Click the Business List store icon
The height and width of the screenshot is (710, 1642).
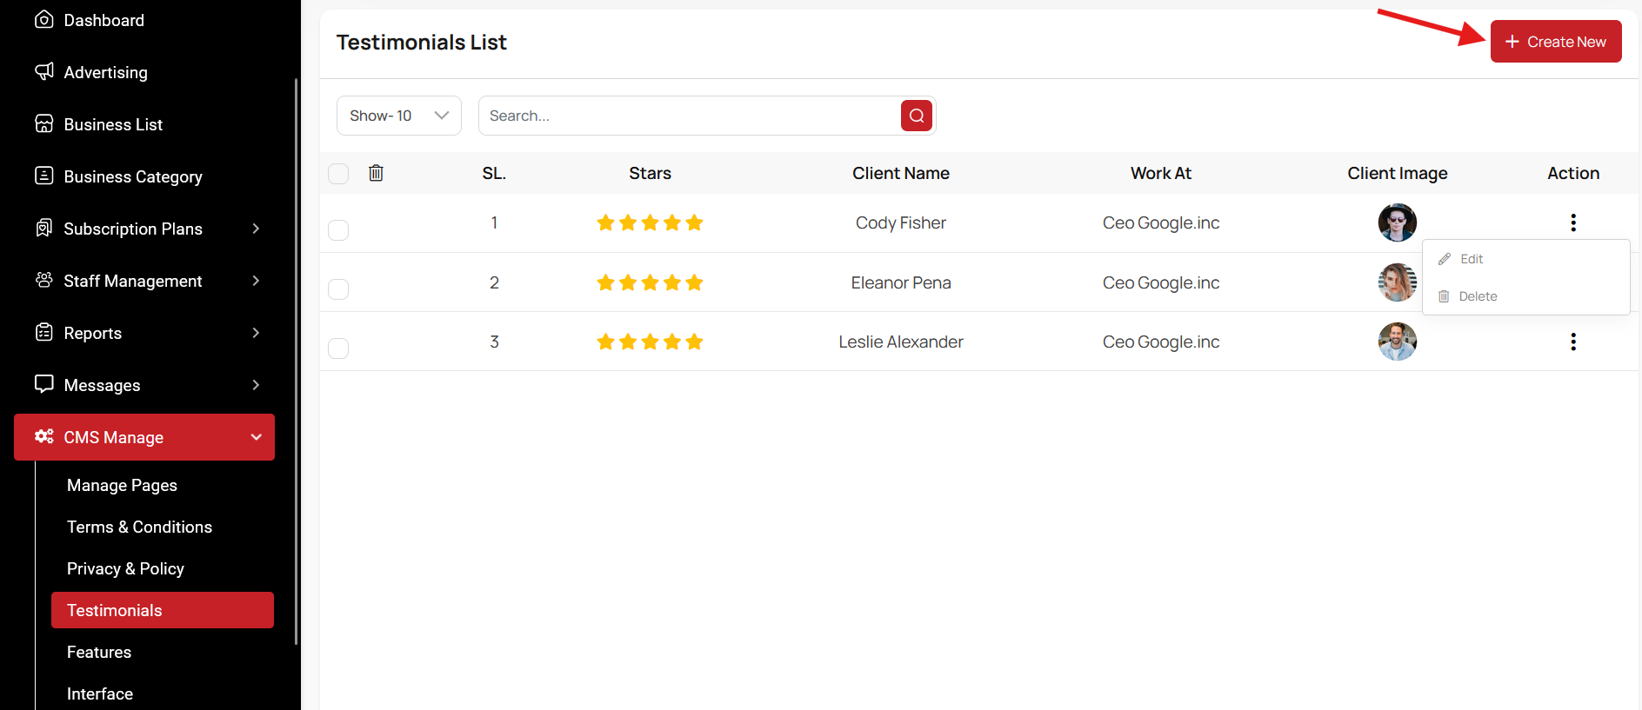[x=44, y=123]
